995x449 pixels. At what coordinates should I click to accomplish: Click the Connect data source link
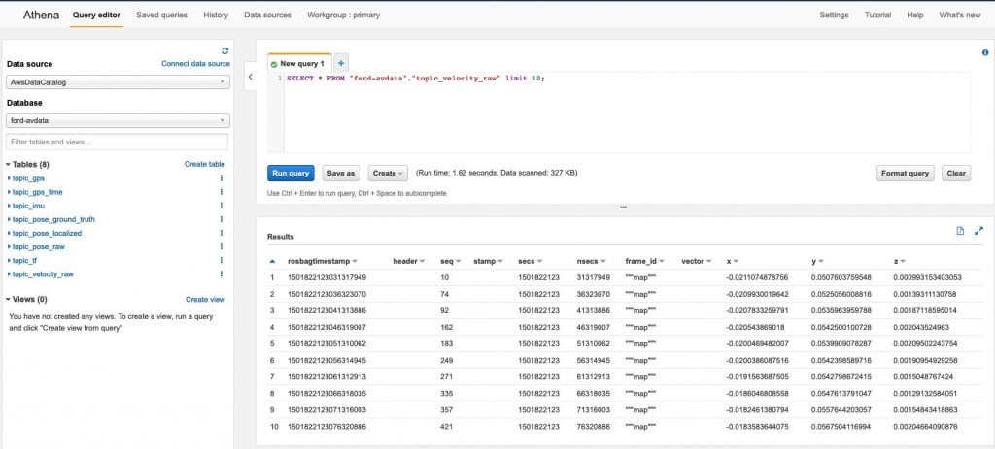tap(195, 64)
